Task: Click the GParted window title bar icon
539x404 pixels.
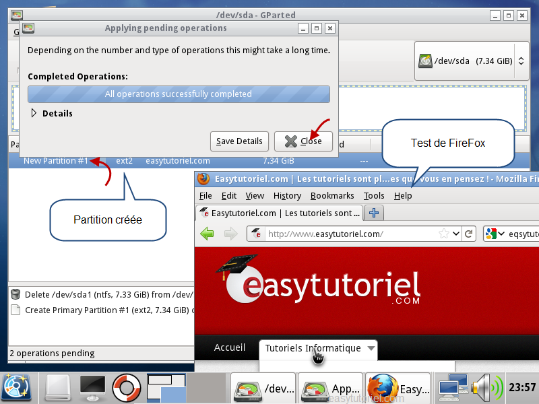Action: (17, 15)
